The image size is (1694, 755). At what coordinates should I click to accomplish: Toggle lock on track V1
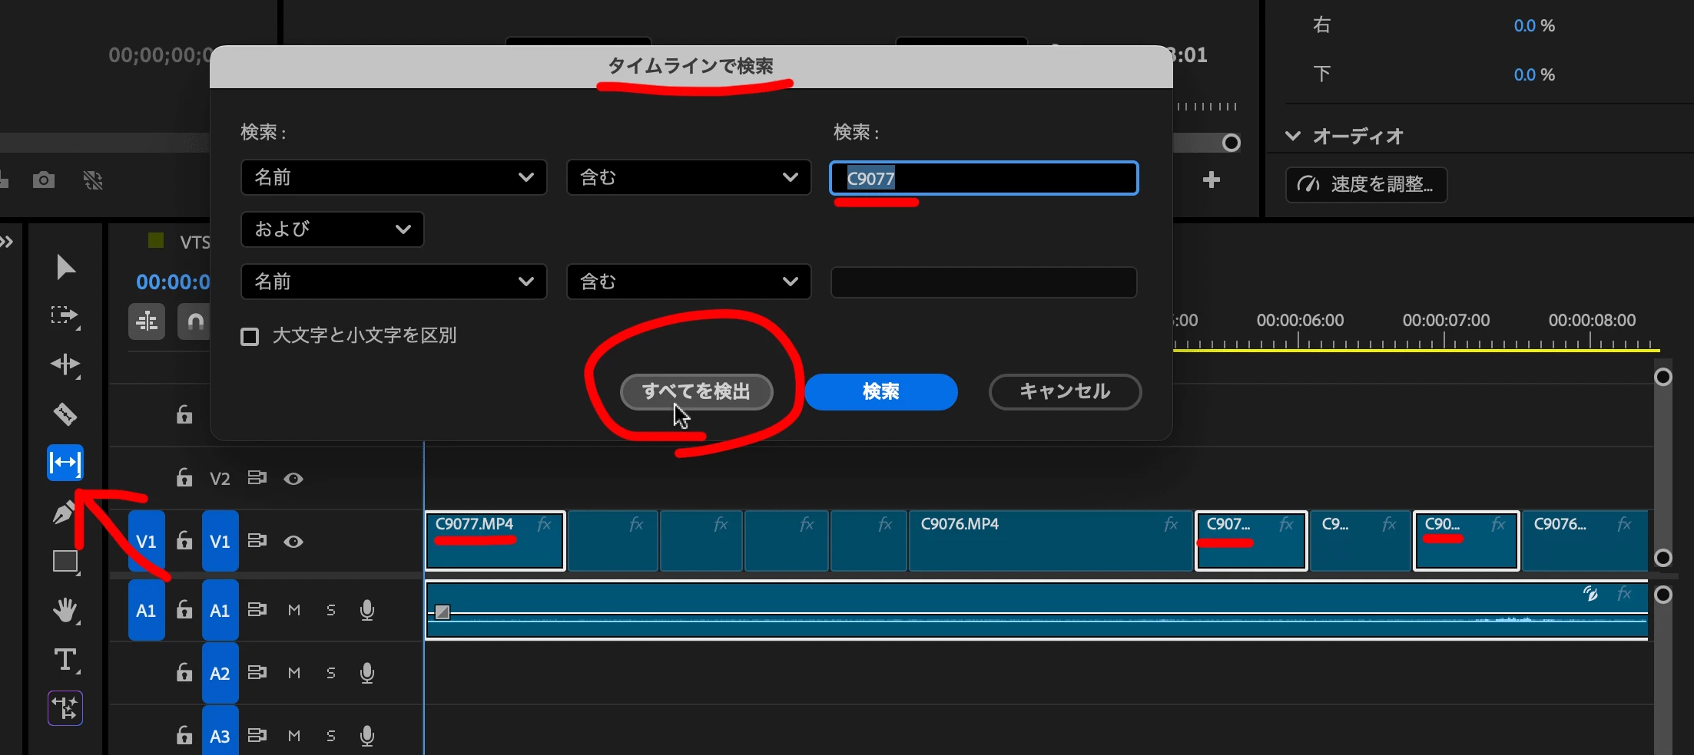(x=184, y=541)
